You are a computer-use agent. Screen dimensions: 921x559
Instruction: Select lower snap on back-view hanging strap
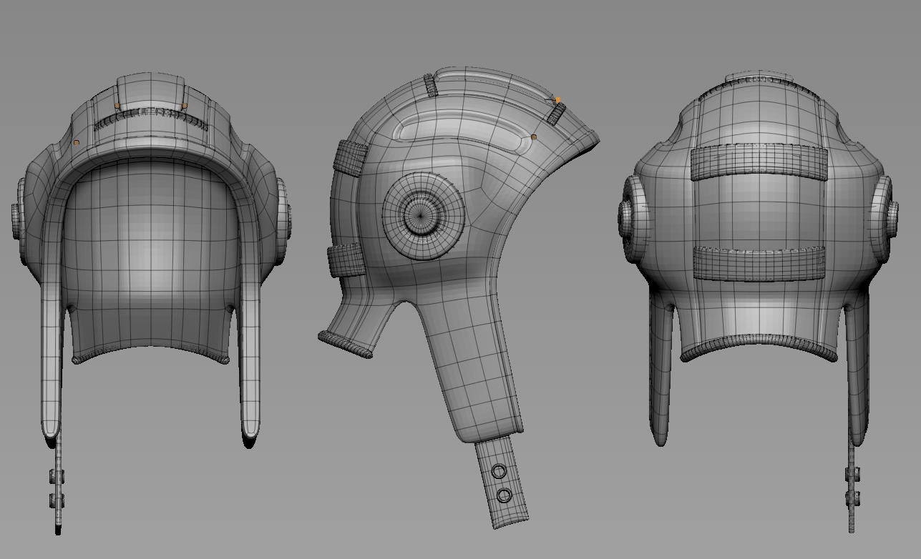pos(852,497)
